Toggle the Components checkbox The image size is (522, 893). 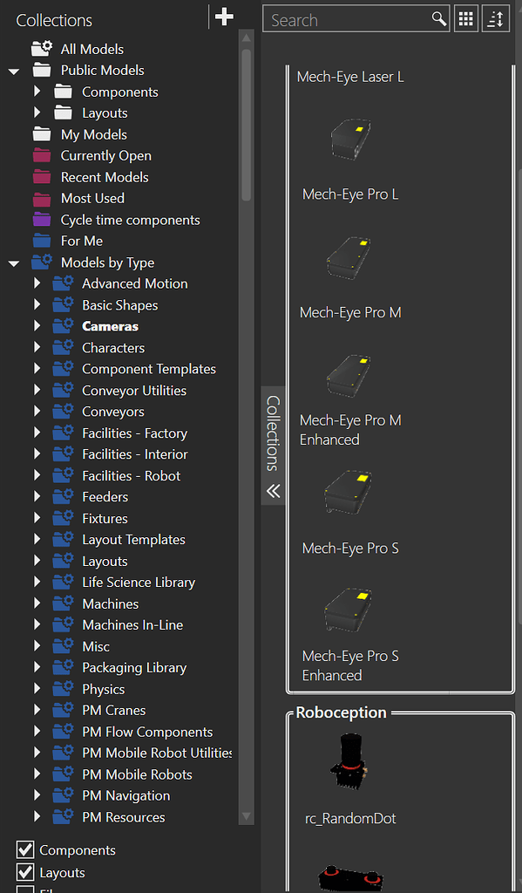pyautogui.click(x=25, y=849)
